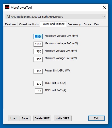The height and width of the screenshot is (128, 112).
Task: Go to the Curve tab
Action: (x=87, y=24)
